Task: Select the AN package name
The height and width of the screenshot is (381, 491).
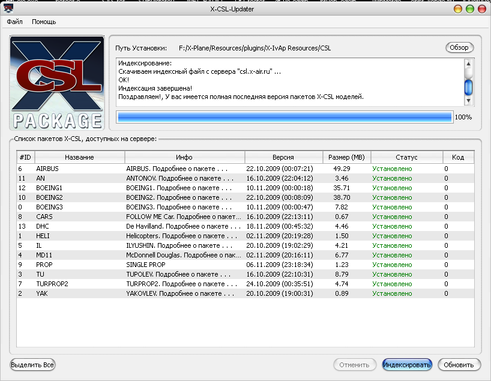Action: pyautogui.click(x=40, y=178)
